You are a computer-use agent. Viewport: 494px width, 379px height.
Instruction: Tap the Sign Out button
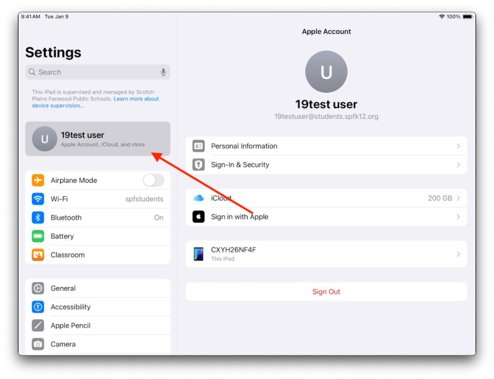(x=326, y=291)
